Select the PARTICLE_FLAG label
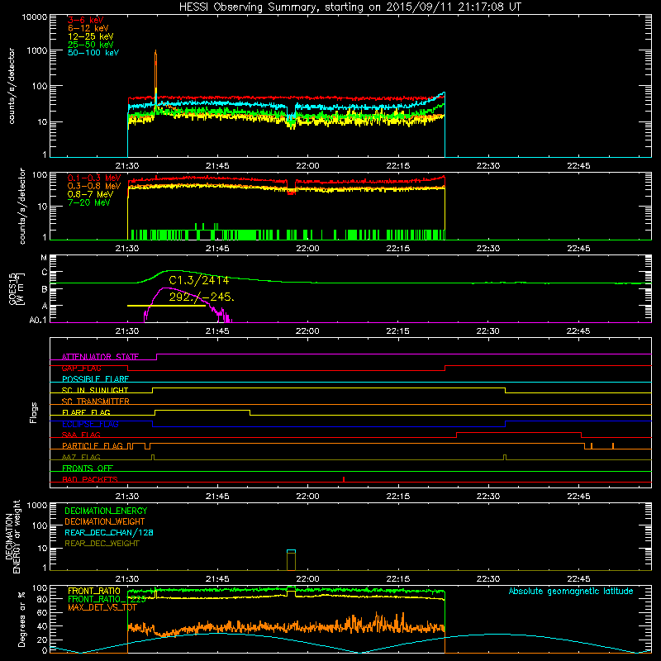This screenshot has height=661, width=661. coord(93,446)
